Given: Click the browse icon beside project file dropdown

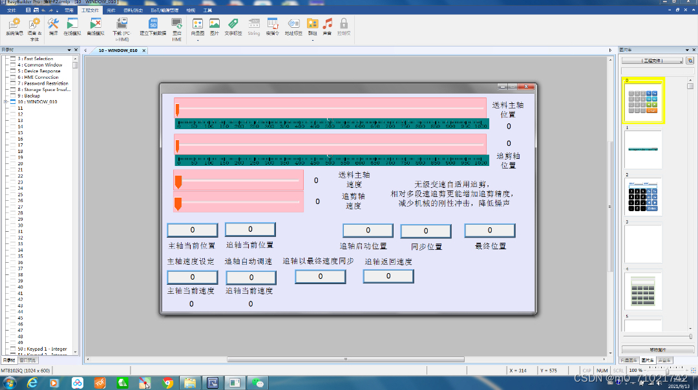Looking at the screenshot, I should click(x=690, y=61).
